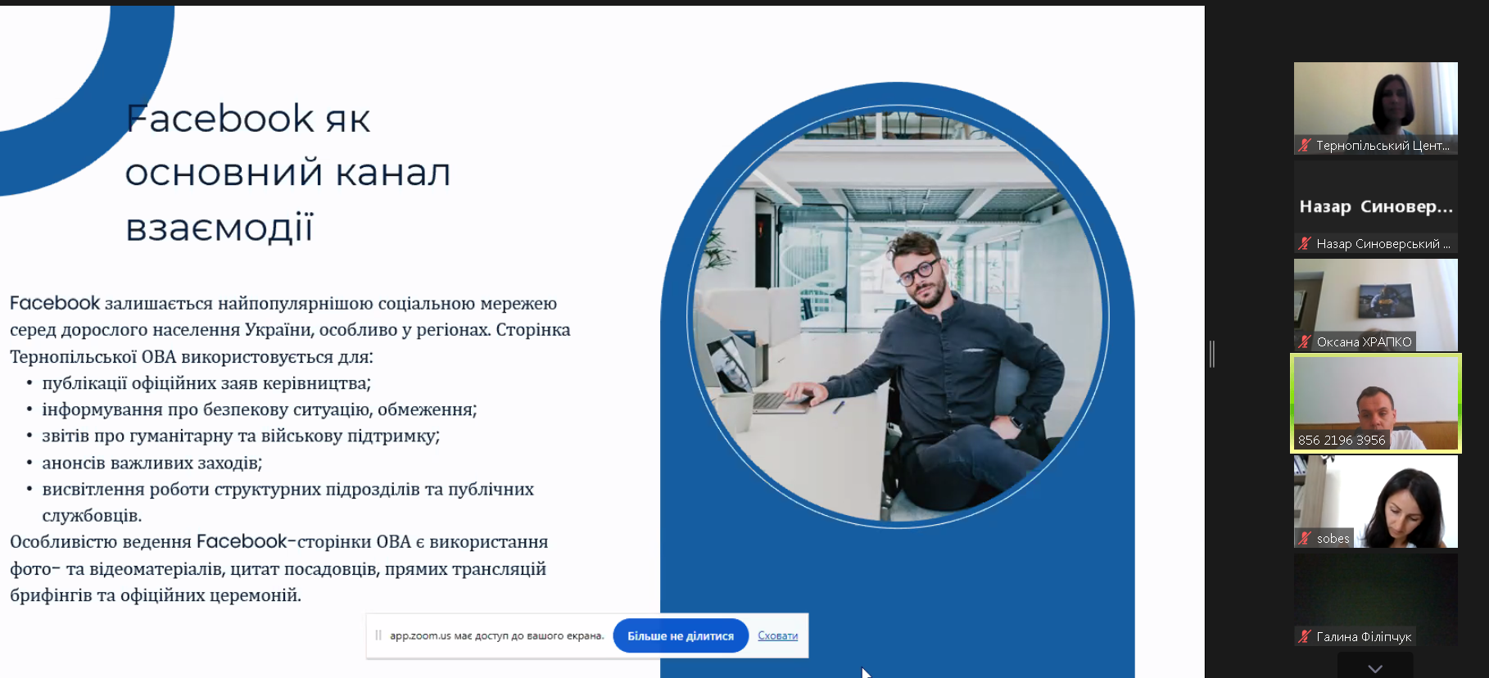This screenshot has width=1489, height=678.
Task: Click the bullet 'інформування про безпекову ситуацію, обмеження;'
Action: 260,409
